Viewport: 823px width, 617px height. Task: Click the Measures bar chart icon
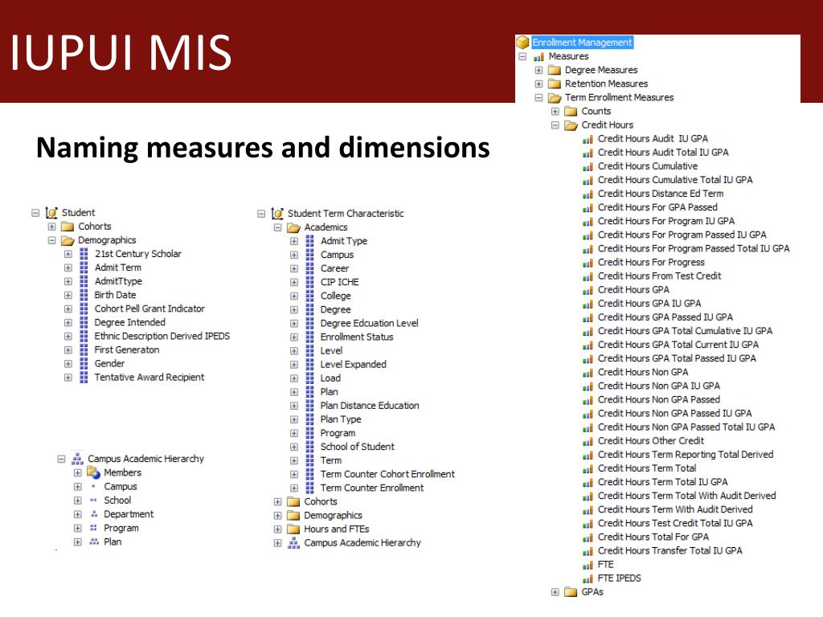[538, 57]
